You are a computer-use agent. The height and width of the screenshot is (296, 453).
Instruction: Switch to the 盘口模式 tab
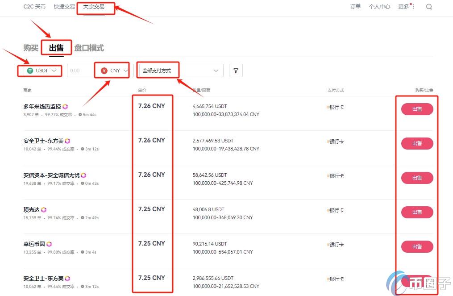pyautogui.click(x=89, y=48)
